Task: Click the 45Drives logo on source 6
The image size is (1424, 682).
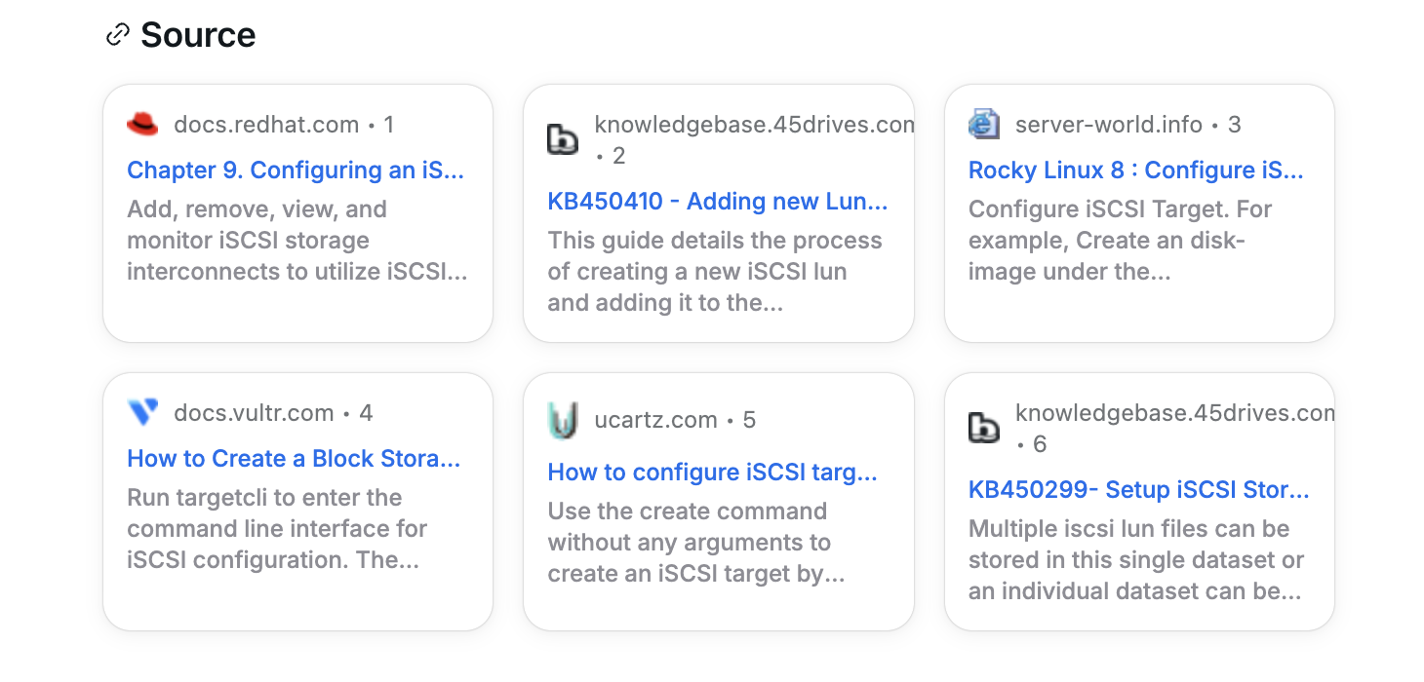Action: (x=984, y=429)
